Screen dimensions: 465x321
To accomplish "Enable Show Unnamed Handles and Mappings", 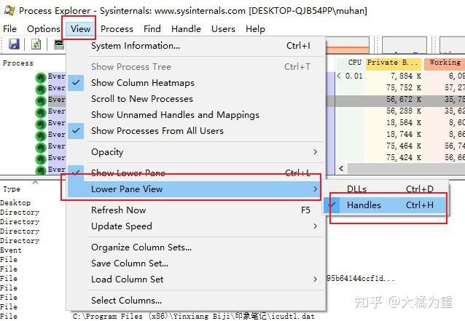I will pos(196,114).
